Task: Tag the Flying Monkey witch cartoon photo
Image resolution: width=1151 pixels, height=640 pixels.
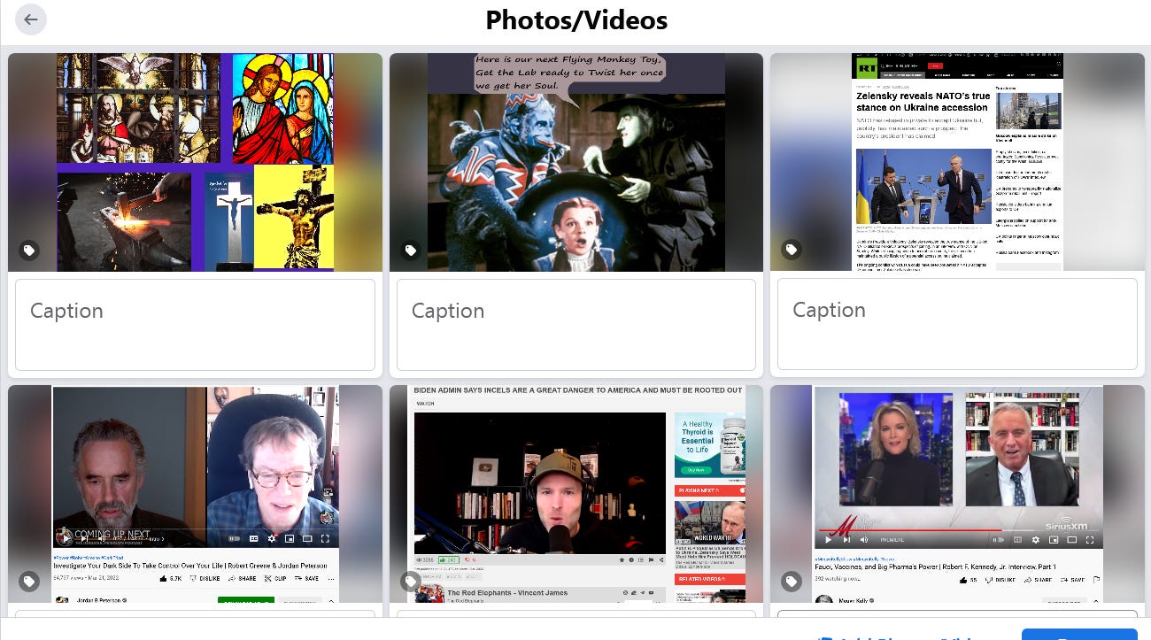Action: point(411,251)
